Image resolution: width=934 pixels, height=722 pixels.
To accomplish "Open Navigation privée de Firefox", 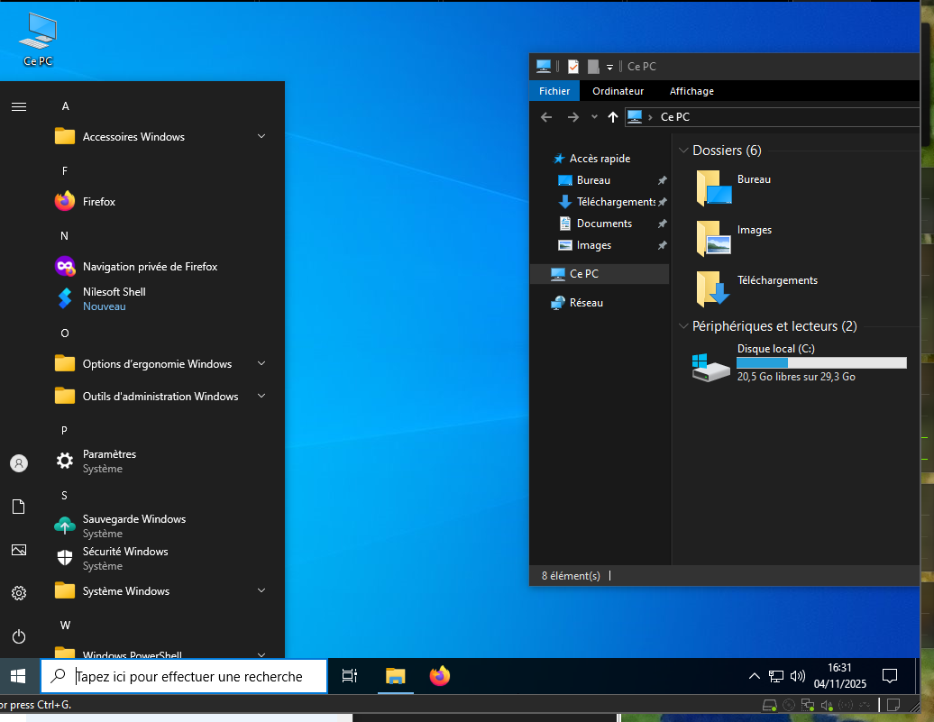I will (150, 267).
